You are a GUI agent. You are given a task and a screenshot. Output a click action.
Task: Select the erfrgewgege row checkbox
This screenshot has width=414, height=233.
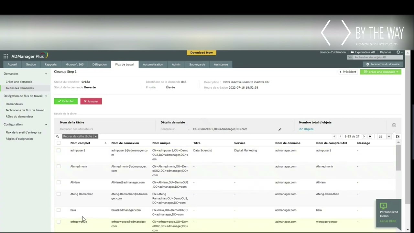point(59,222)
